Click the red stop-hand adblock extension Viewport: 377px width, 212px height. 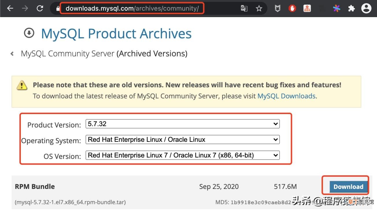[292, 8]
